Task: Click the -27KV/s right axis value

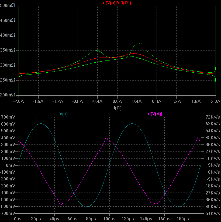Action: coord(212,193)
